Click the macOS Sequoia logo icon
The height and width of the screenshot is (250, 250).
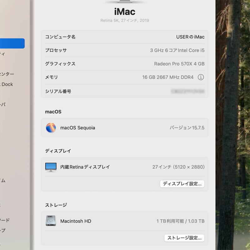tap(51, 127)
